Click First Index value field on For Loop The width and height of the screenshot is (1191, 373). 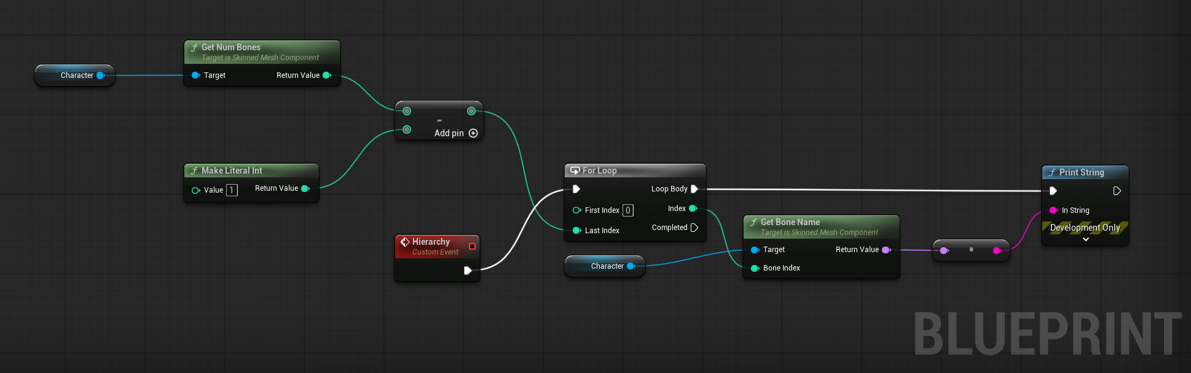tap(628, 210)
